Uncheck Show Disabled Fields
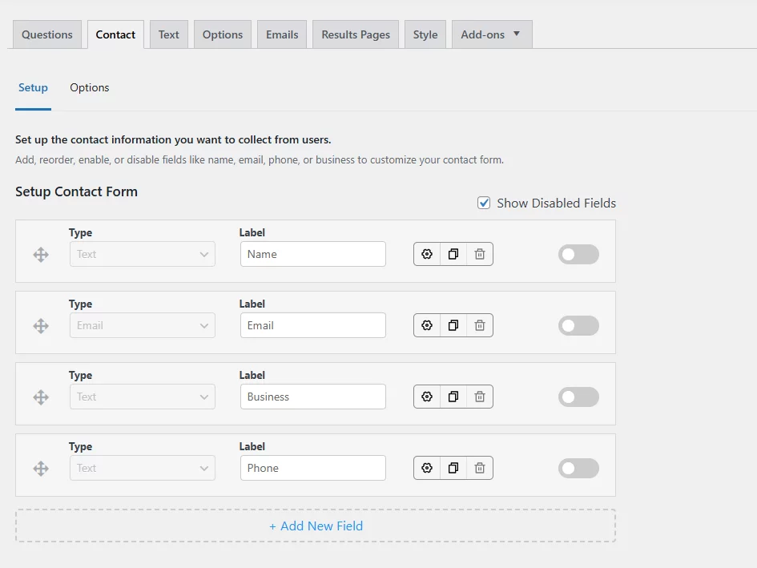The width and height of the screenshot is (757, 568). 484,203
